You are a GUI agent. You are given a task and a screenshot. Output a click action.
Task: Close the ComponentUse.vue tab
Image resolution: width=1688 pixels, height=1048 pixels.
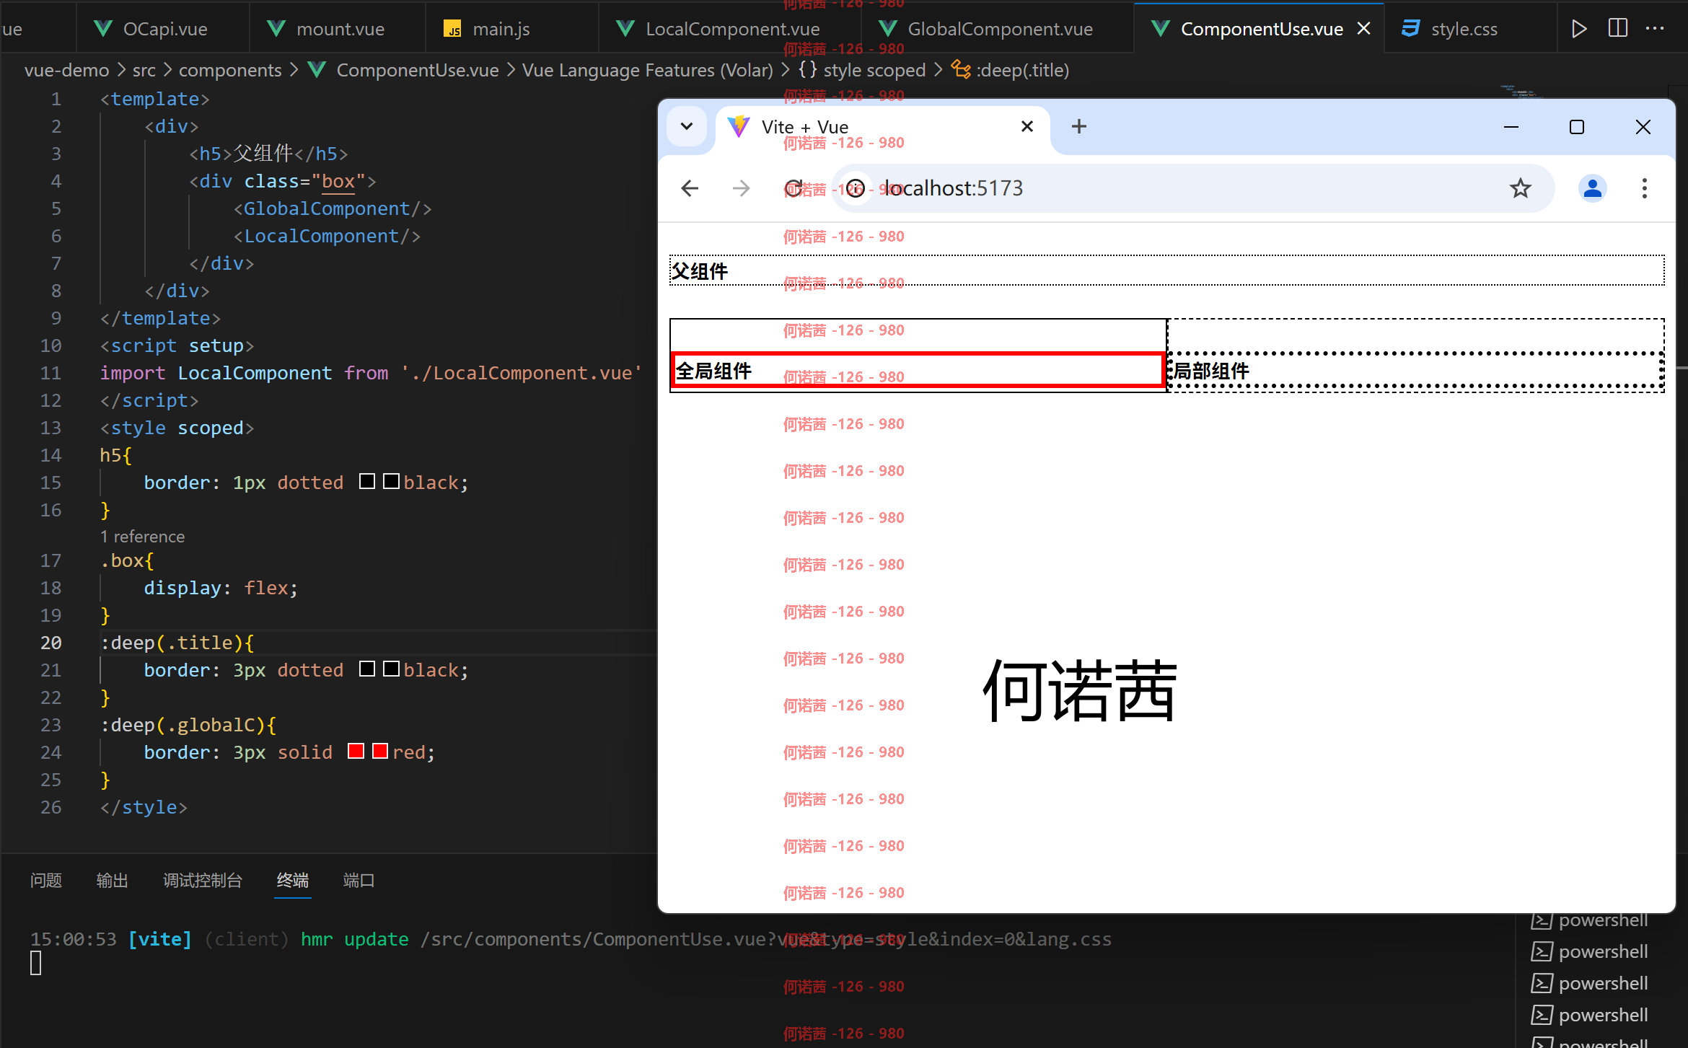point(1363,29)
